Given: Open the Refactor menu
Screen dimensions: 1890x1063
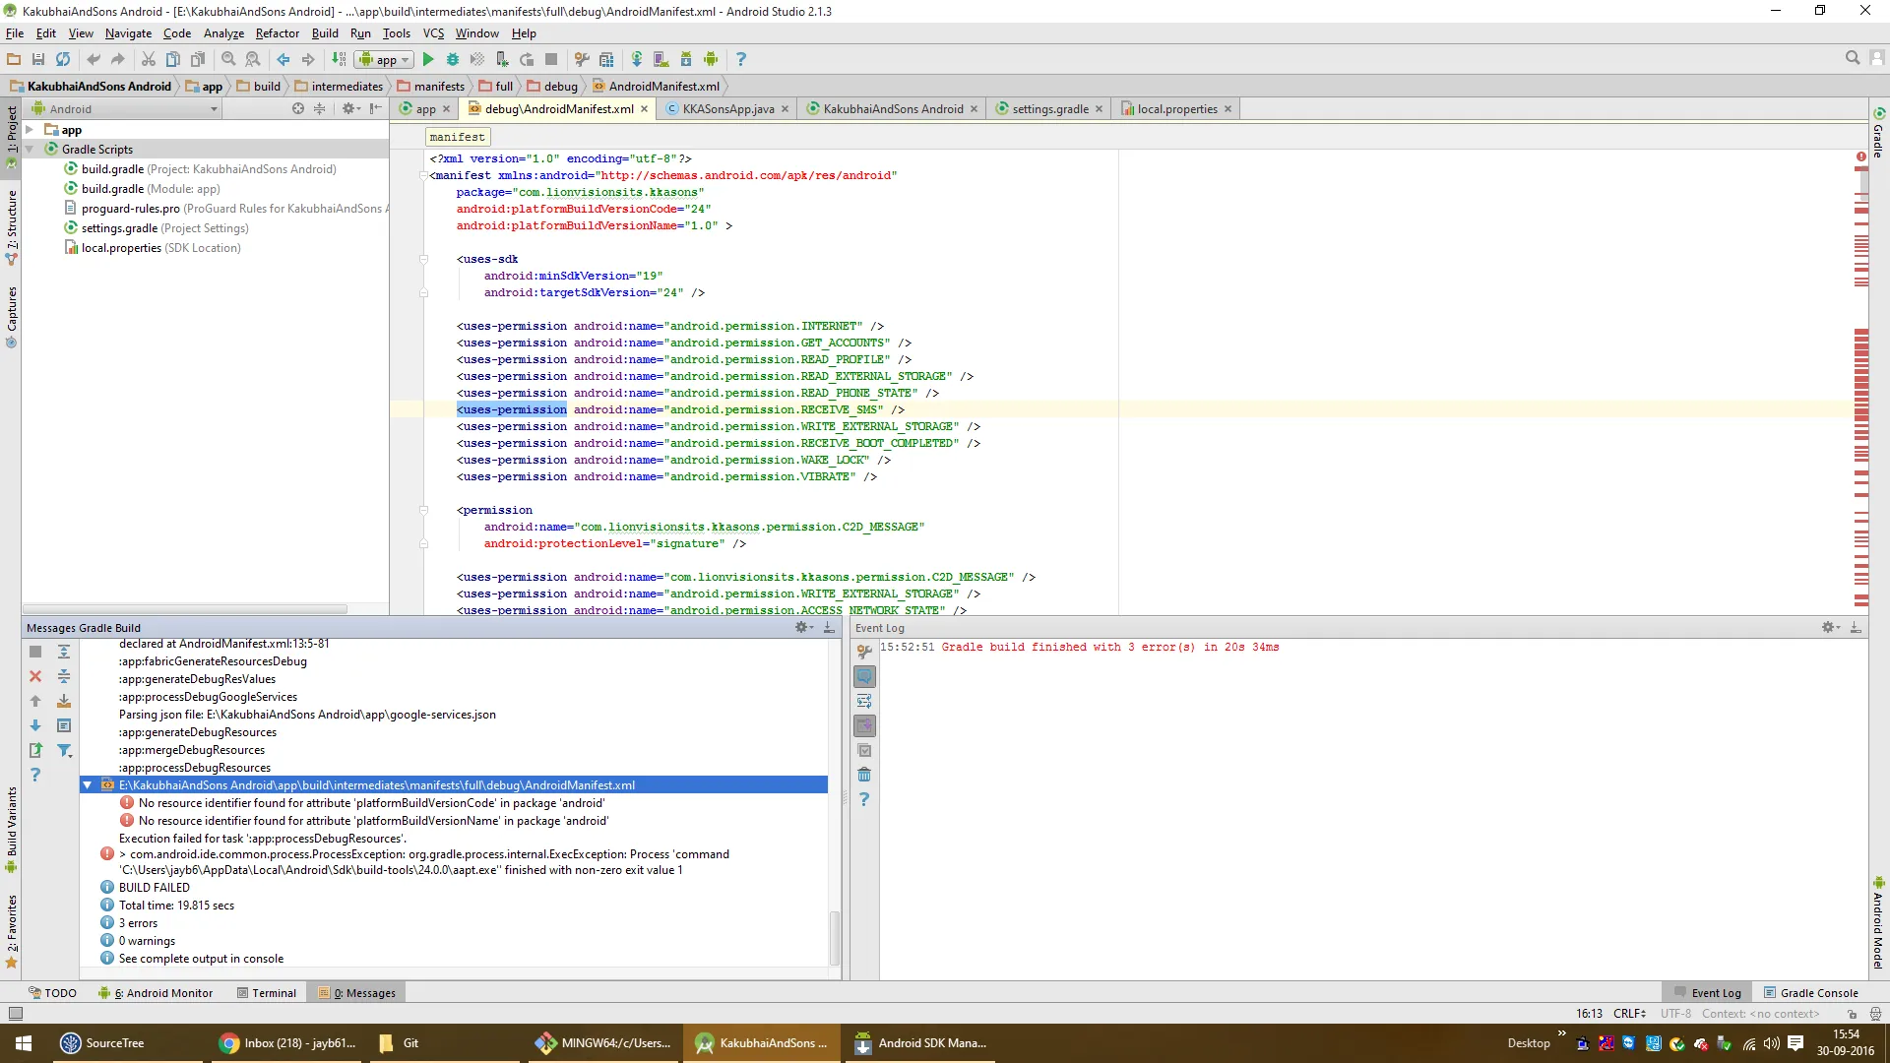Looking at the screenshot, I should point(277,33).
